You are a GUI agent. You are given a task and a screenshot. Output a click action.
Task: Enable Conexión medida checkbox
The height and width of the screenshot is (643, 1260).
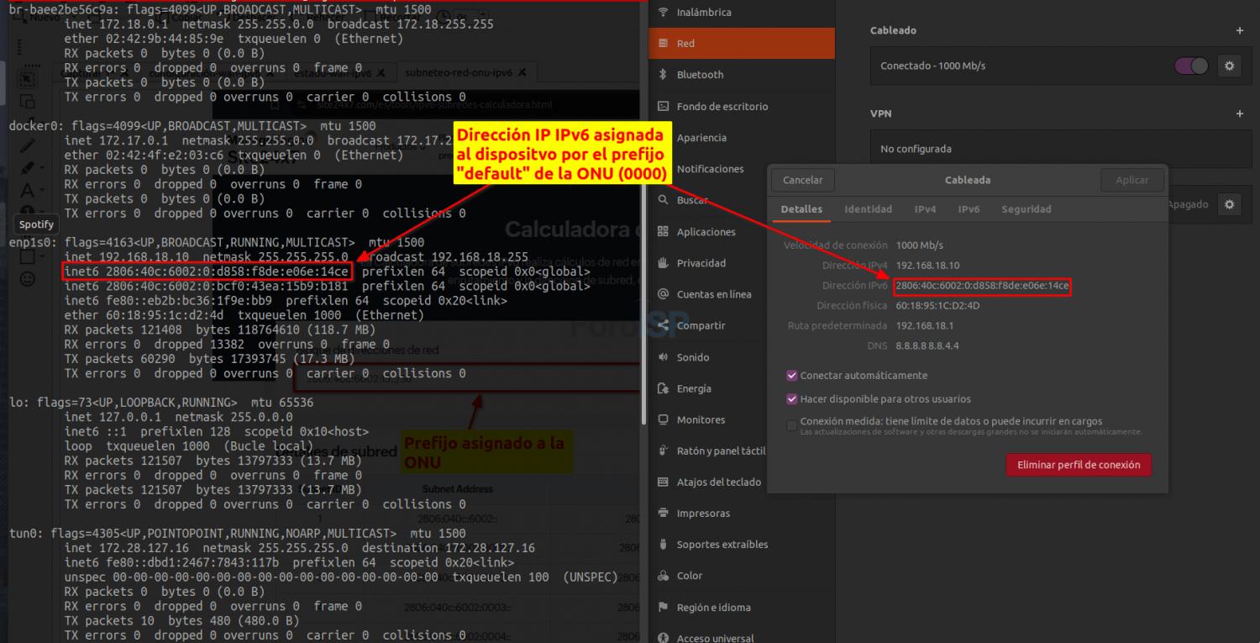791,425
